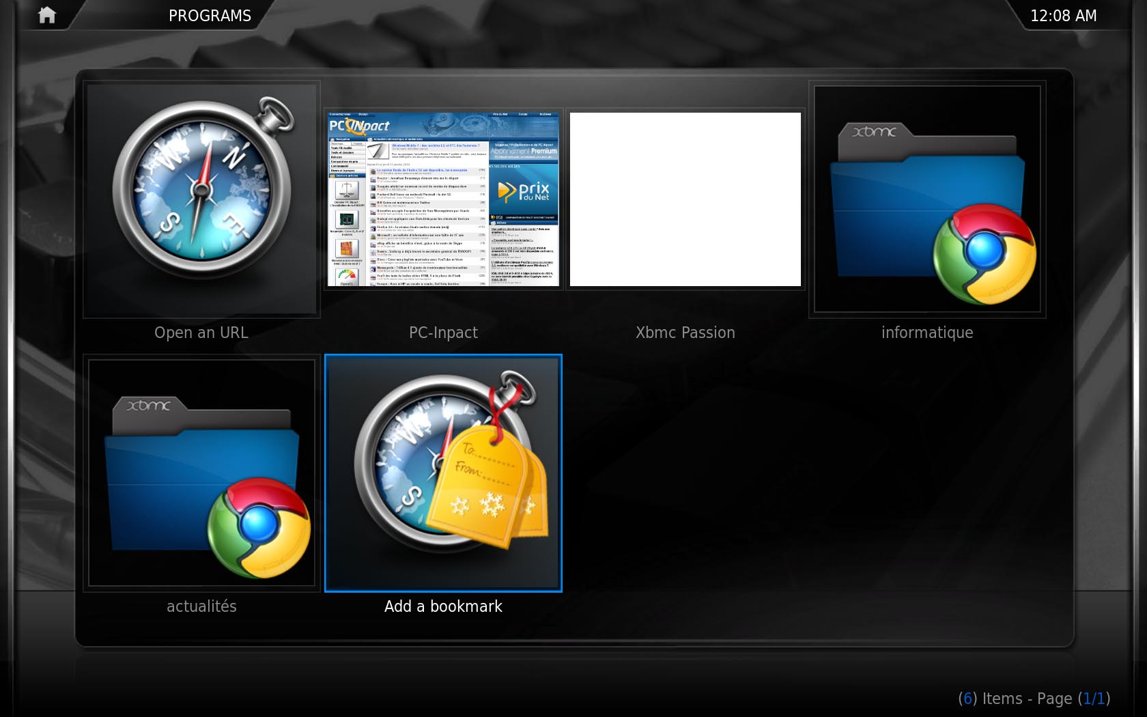The height and width of the screenshot is (717, 1147).
Task: Click the Home icon in top bar
Action: [x=47, y=15]
